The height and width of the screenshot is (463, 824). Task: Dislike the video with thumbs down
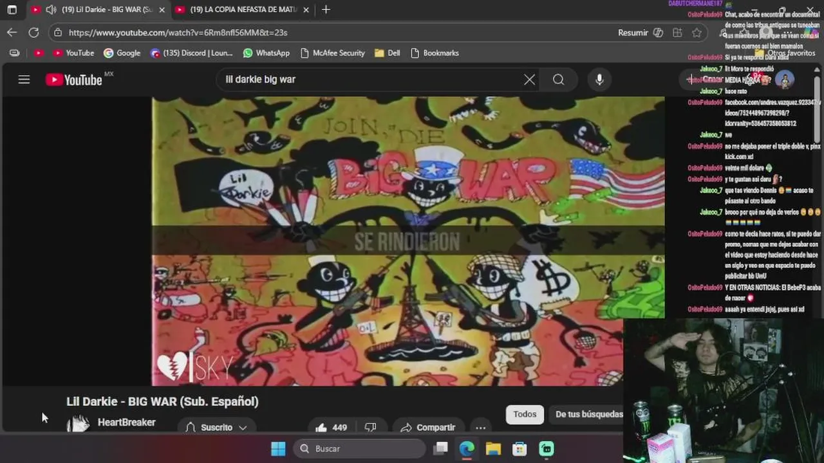point(370,427)
